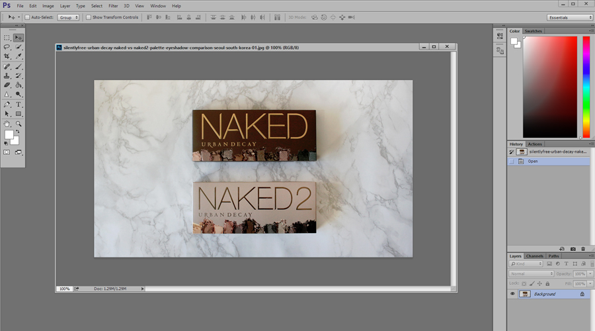Click the zoom percentage field showing 100%

(x=64, y=289)
